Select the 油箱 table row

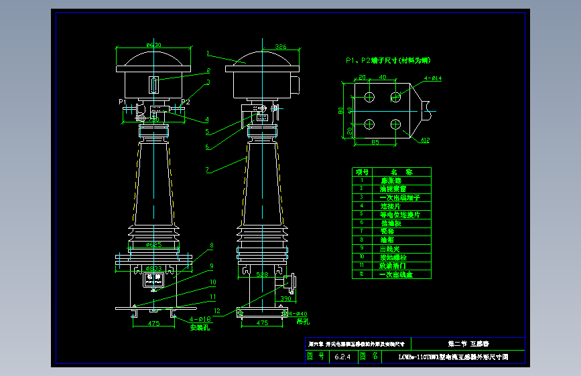(x=391, y=240)
